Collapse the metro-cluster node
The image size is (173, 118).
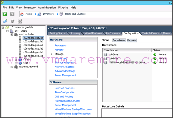12,35
